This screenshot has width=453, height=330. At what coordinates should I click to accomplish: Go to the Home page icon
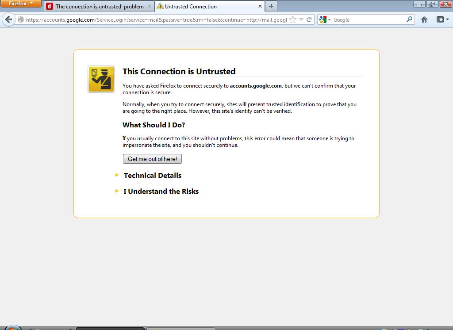(x=424, y=19)
